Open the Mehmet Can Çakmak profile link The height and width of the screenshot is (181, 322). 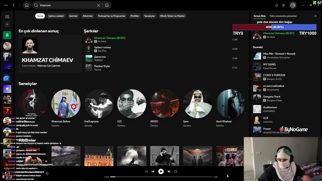pos(49,66)
